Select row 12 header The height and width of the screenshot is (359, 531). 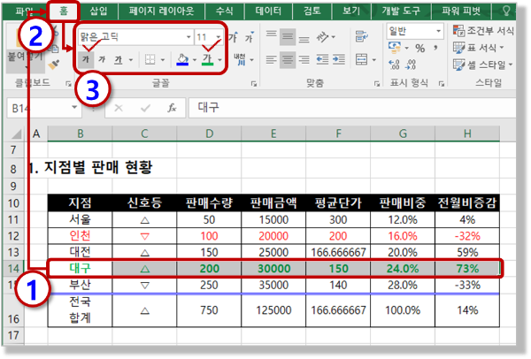click(13, 236)
